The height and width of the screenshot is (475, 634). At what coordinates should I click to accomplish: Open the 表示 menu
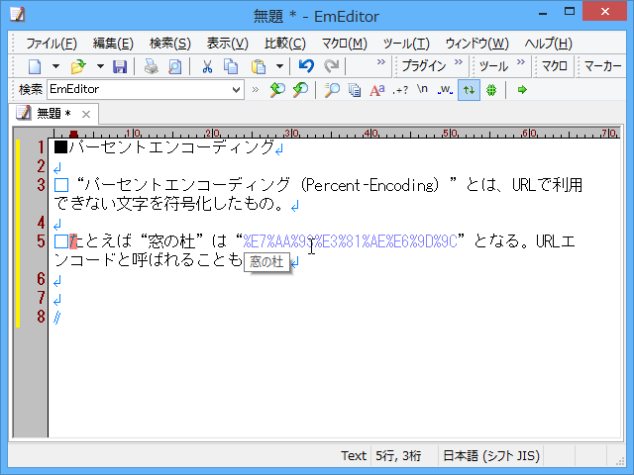coord(227,44)
